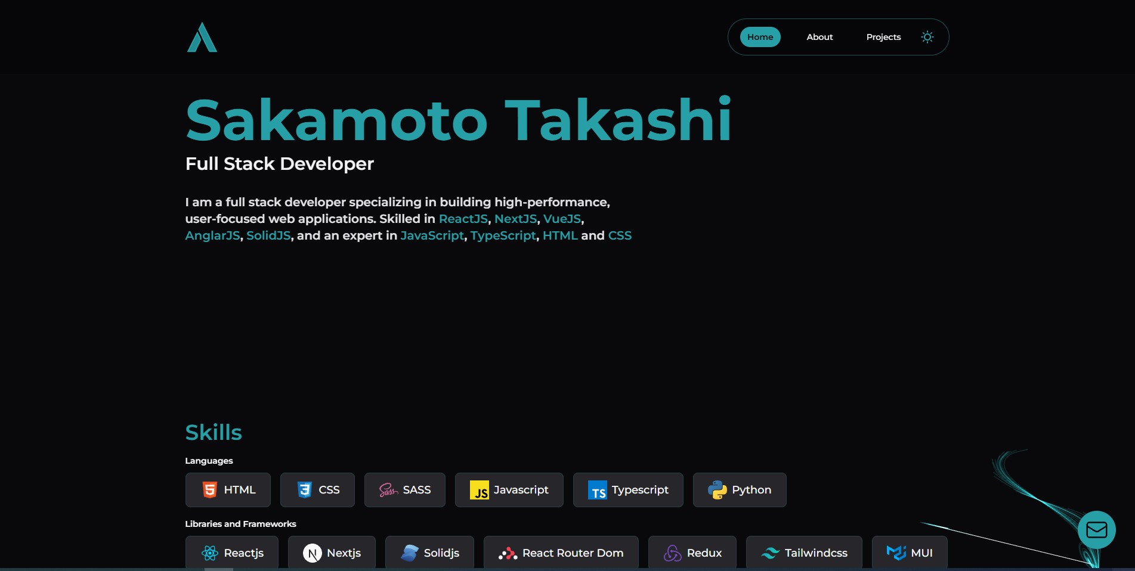Click the JS Javascript icon

point(479,490)
